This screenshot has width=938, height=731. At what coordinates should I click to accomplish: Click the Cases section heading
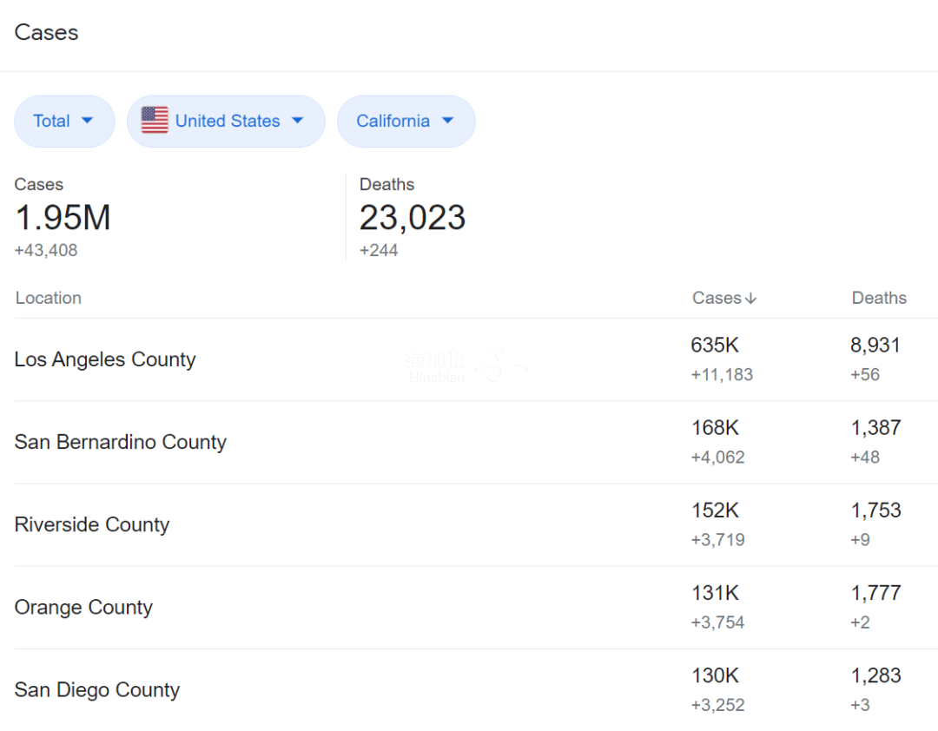coord(47,33)
